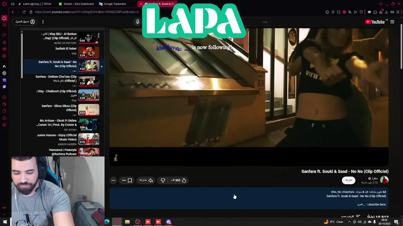Open the small avatar in video corner
This screenshot has width=403, height=226.
click(116, 158)
